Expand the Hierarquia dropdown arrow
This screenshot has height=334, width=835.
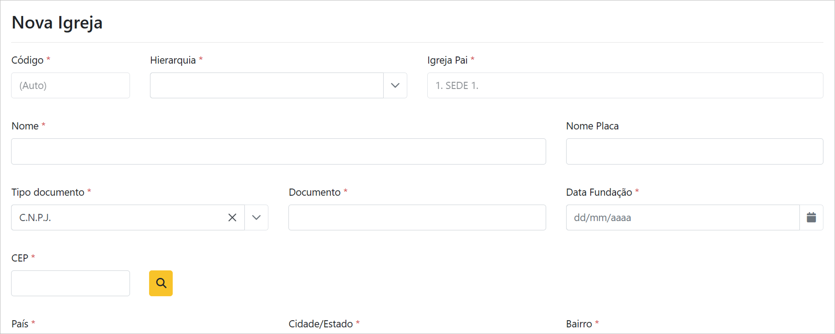pos(395,85)
